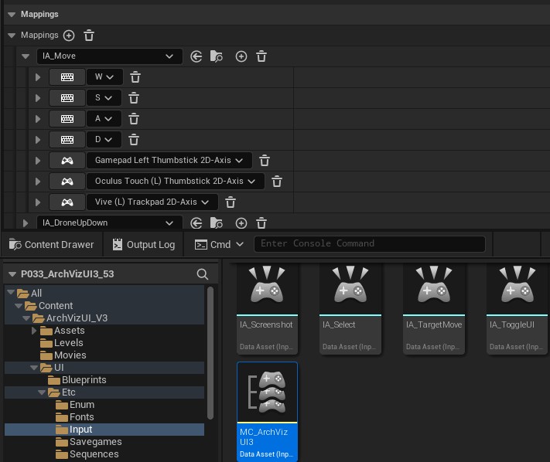Click gamepad key selector for Gamepad Left Thumbstick
550x462 pixels.
click(67, 161)
